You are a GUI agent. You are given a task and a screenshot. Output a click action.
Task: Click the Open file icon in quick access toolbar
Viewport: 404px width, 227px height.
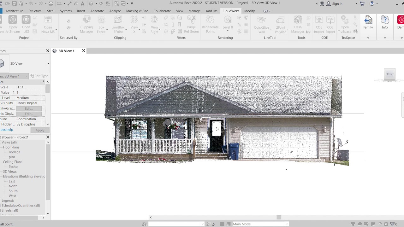(x=8, y=3)
